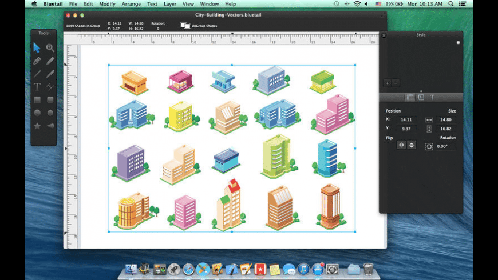Screen dimensions: 498x280
Task: Pick the Pencil tool in Tools
Action: (x=50, y=61)
